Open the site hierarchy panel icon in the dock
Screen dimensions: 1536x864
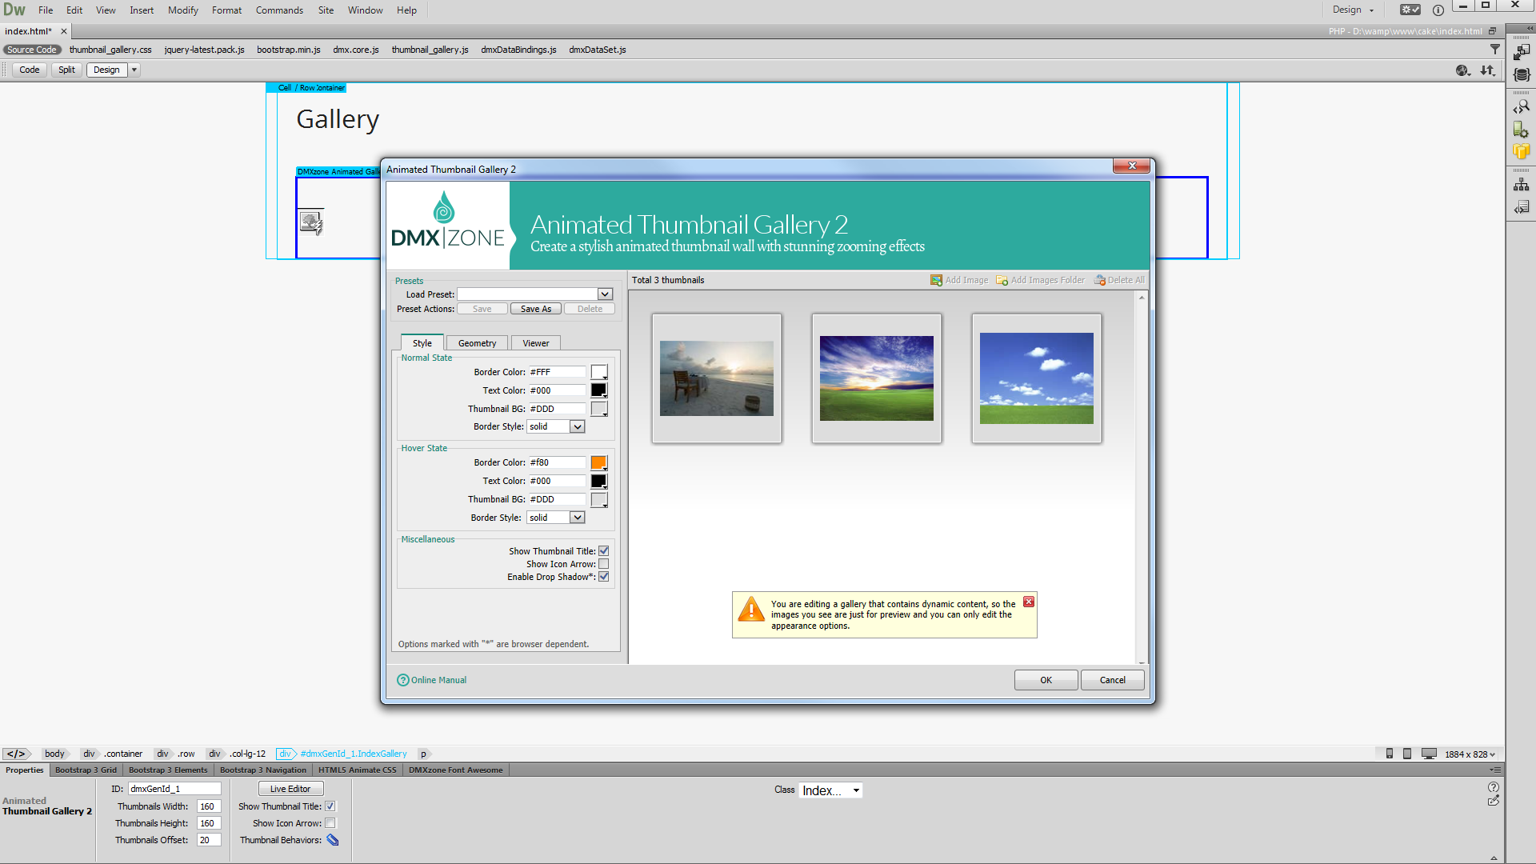(x=1522, y=185)
